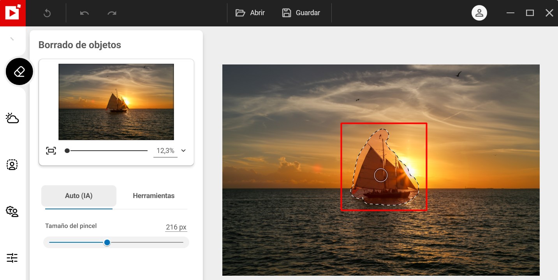Reset all changes with revert icon
Screen dimensions: 558x280
47,13
